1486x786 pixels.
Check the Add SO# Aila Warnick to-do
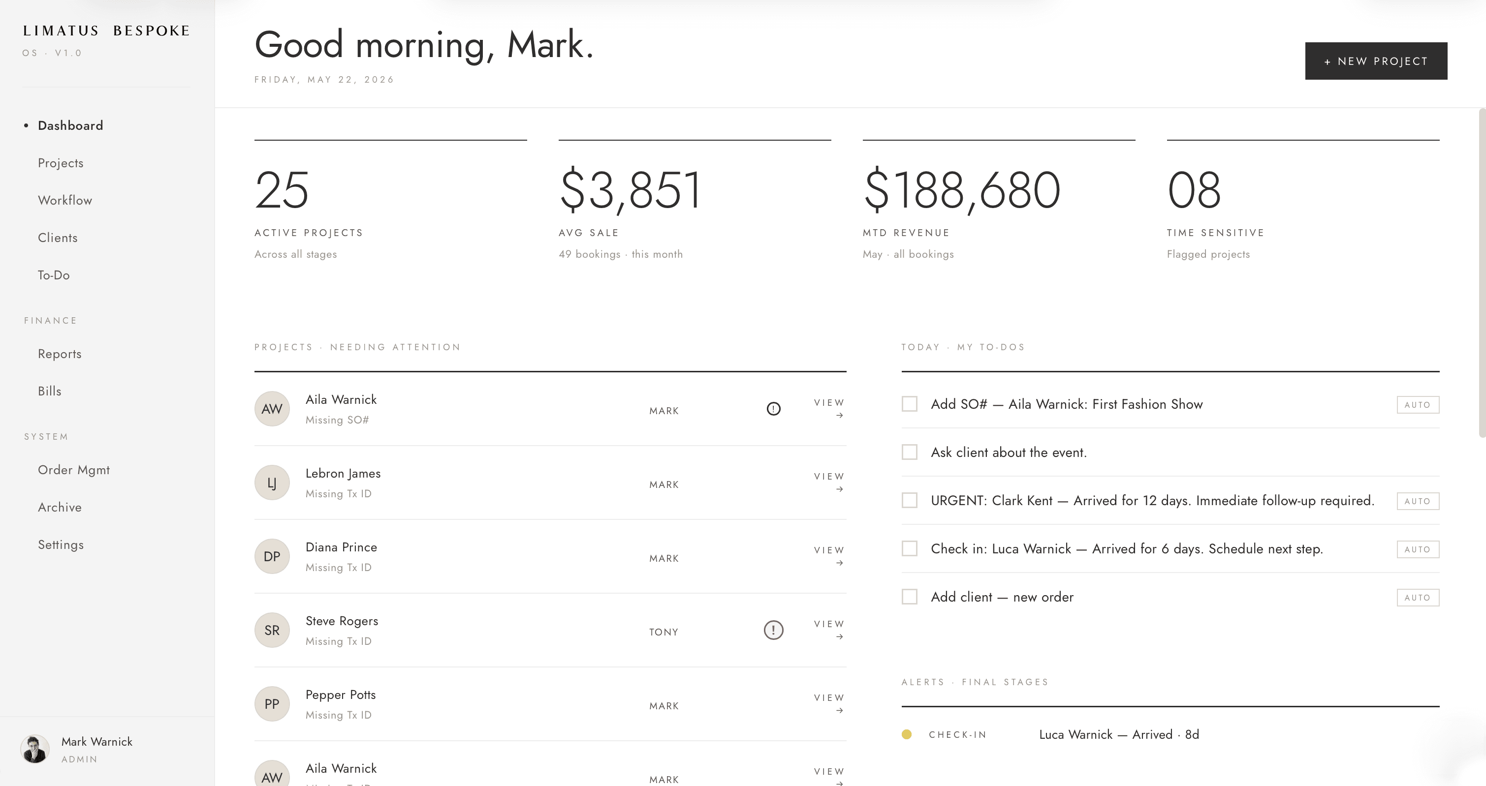(909, 404)
